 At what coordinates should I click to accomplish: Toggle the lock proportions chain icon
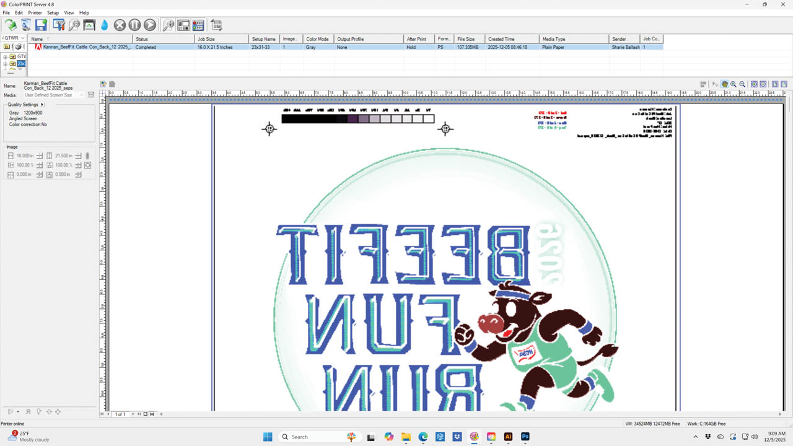[x=87, y=156]
